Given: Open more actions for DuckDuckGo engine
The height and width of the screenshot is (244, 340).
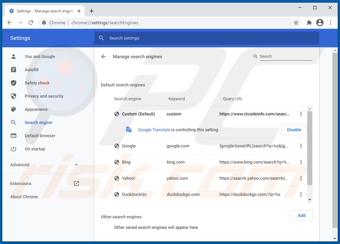Looking at the screenshot, I should 301,195.
